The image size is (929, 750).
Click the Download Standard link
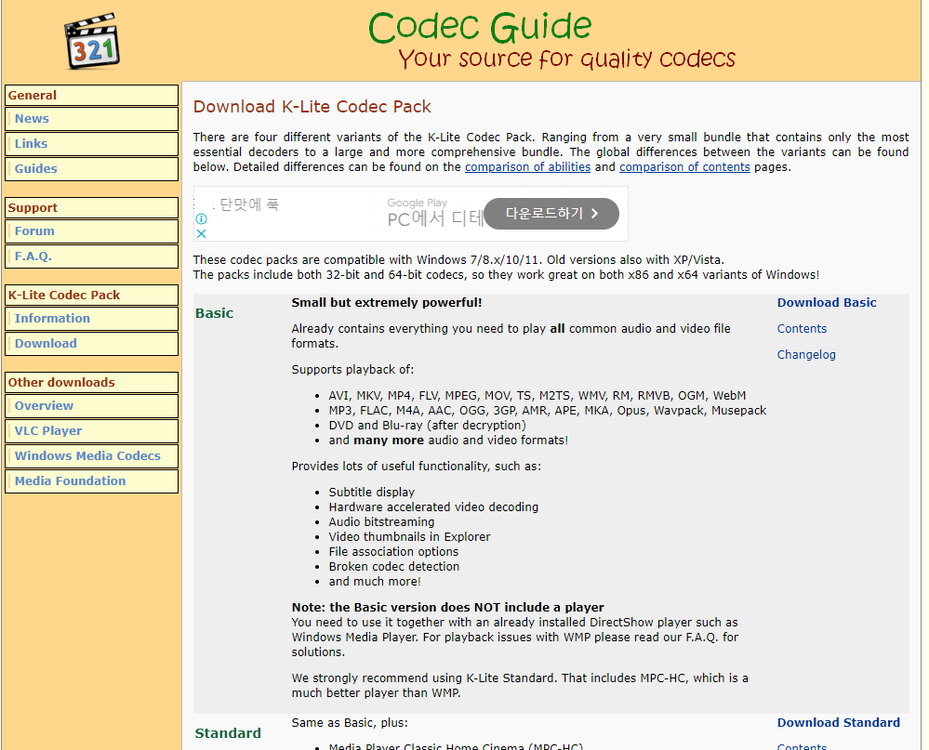pos(839,723)
